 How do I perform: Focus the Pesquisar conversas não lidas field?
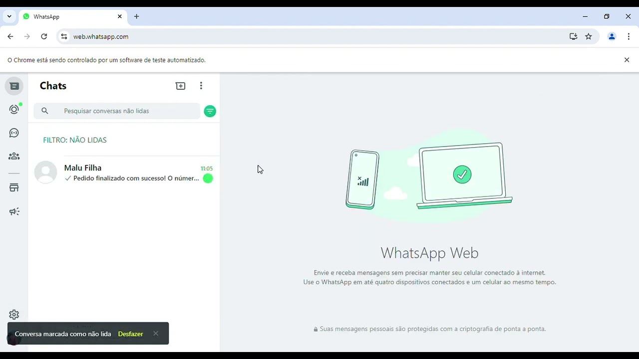click(x=117, y=111)
